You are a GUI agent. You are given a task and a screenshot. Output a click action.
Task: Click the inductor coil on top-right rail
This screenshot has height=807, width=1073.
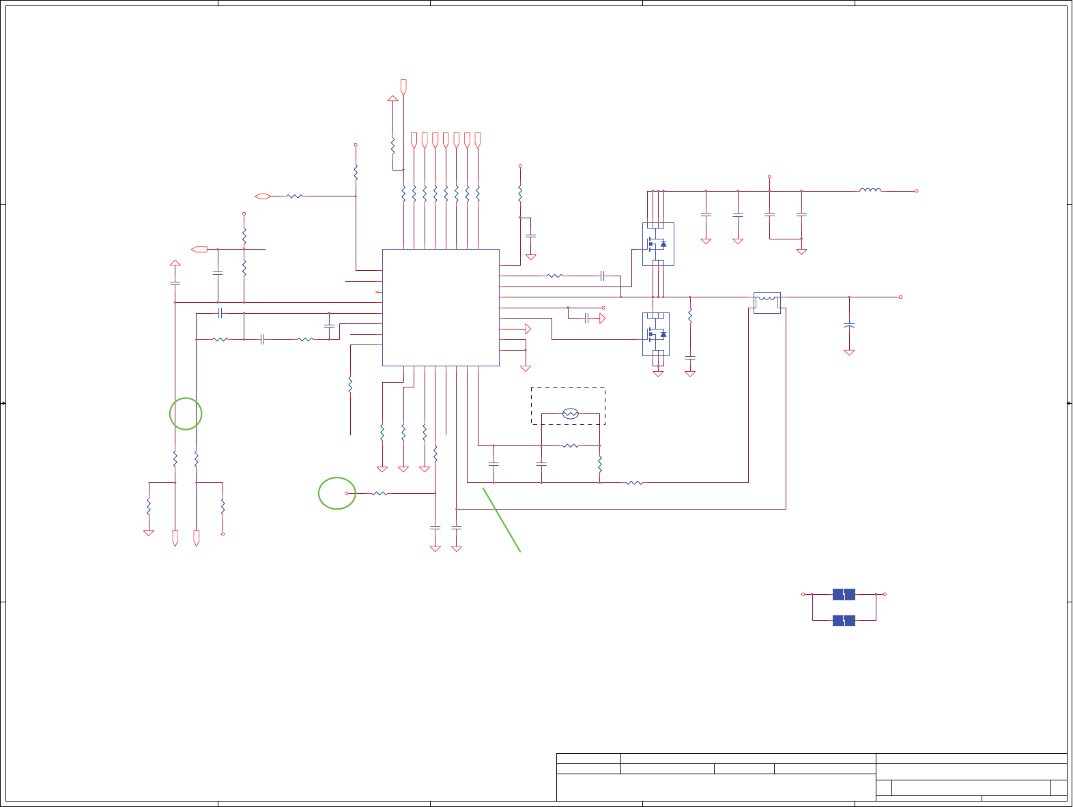coord(870,190)
